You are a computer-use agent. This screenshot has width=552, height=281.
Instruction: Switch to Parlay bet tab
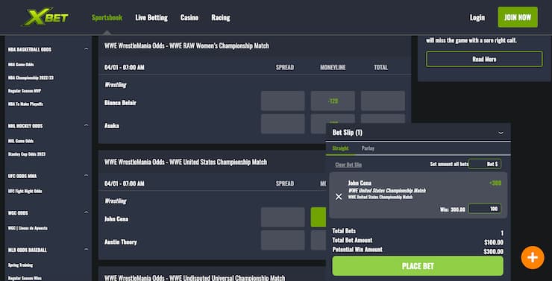pyautogui.click(x=368, y=148)
